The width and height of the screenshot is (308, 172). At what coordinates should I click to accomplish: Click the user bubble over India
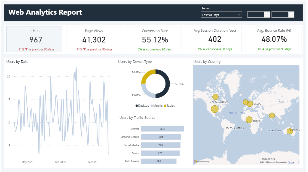(x=272, y=115)
